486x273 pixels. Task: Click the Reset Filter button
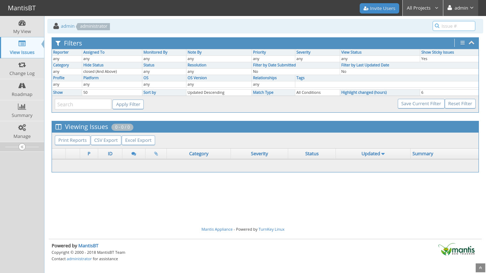point(460,104)
